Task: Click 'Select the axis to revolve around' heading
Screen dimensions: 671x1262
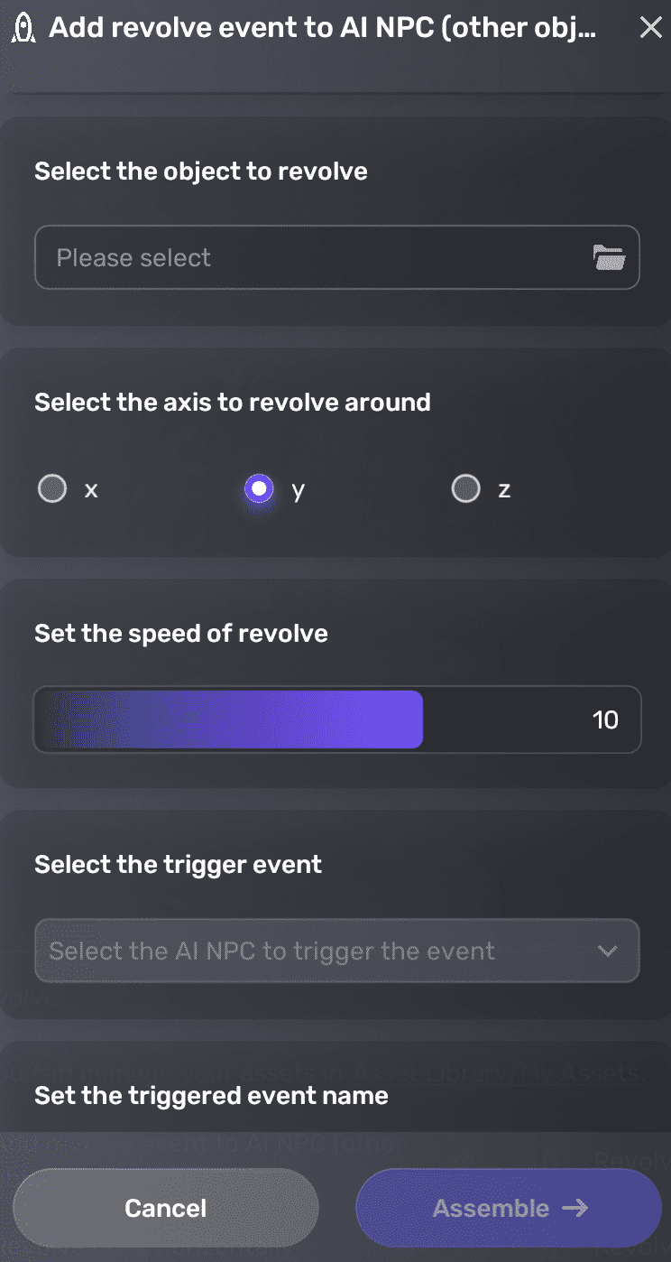Action: [233, 402]
